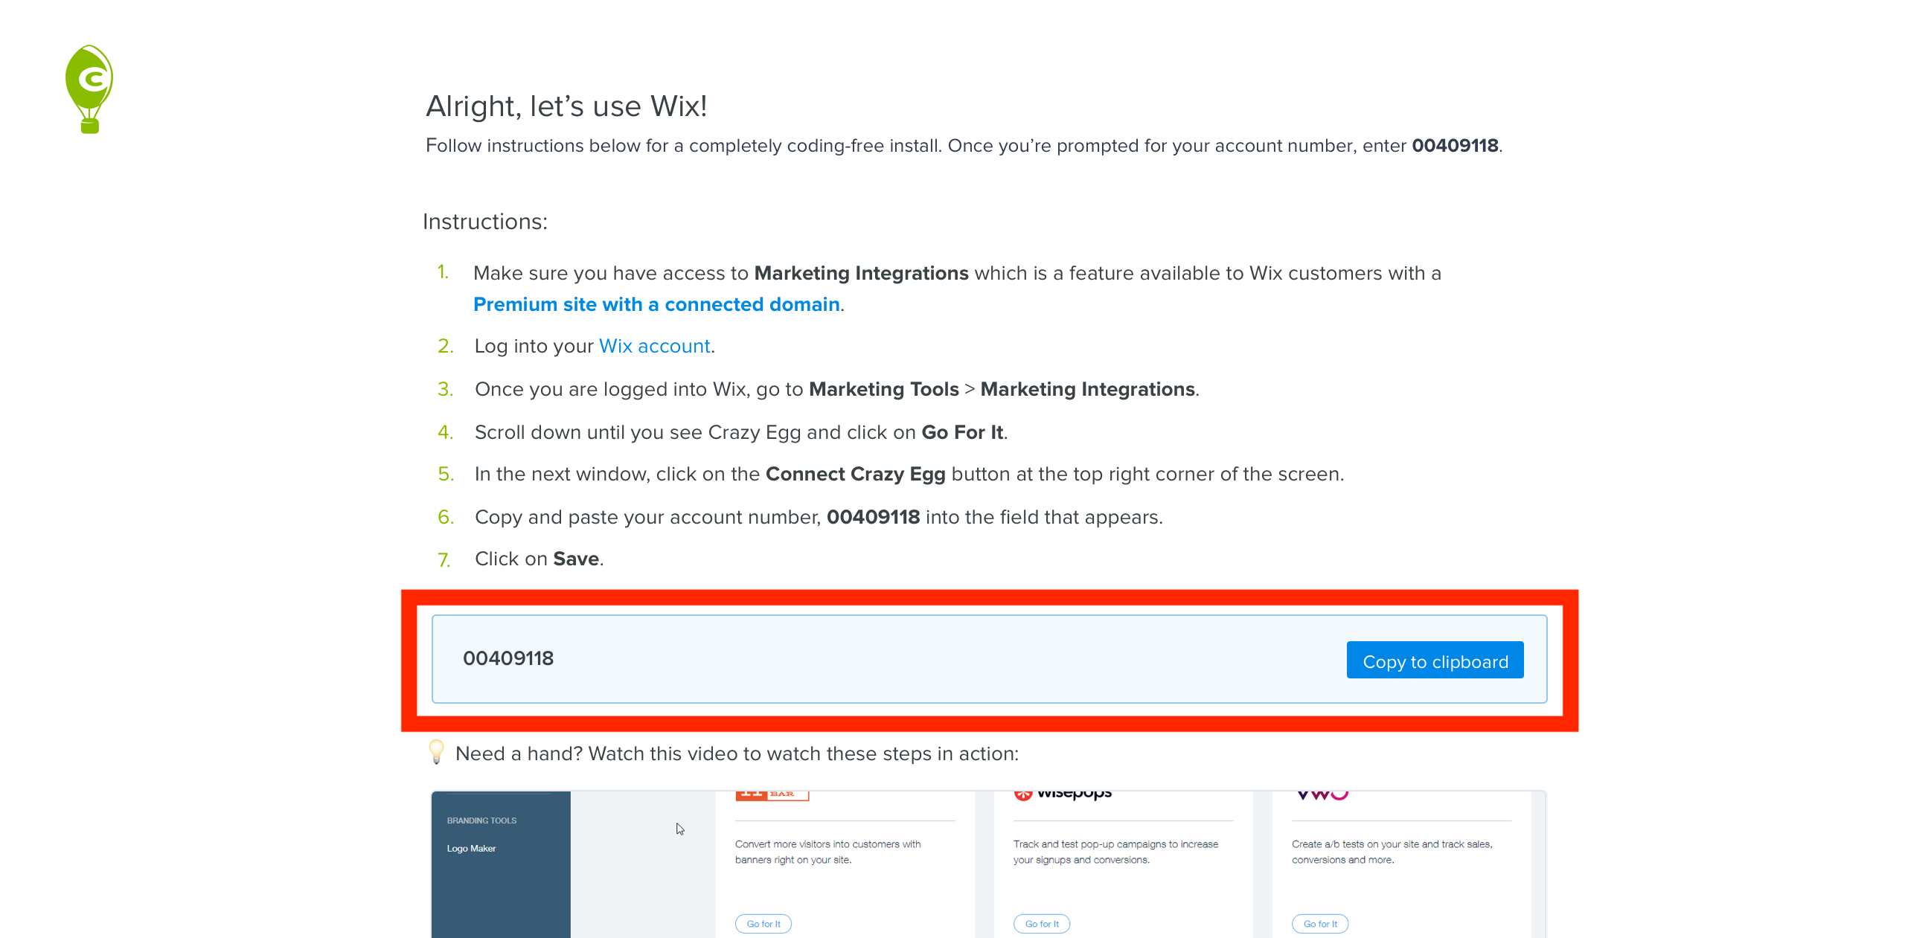Image resolution: width=1905 pixels, height=938 pixels.
Task: Open the Wix account link
Action: coord(654,346)
